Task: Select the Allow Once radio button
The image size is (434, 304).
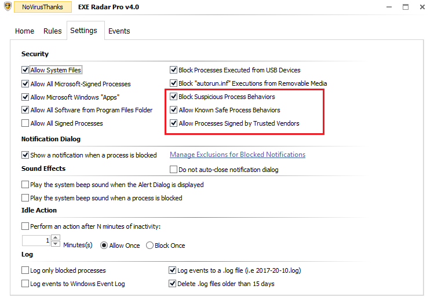Action: [104, 246]
